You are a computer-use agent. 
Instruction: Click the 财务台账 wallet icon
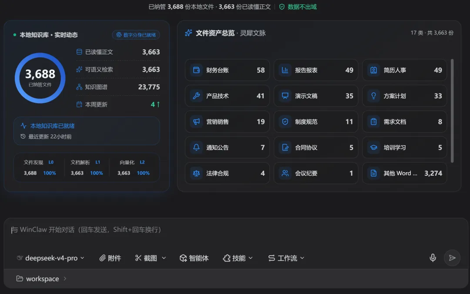[x=196, y=70]
